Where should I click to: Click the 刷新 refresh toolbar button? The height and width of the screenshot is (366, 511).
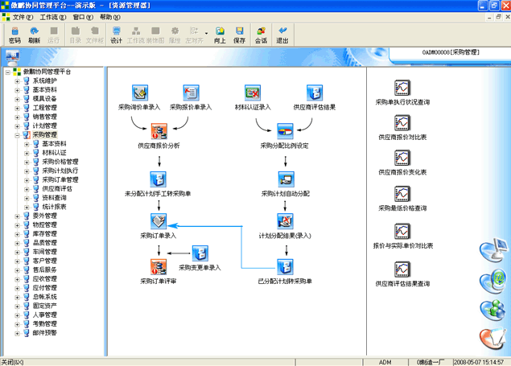(x=34, y=35)
